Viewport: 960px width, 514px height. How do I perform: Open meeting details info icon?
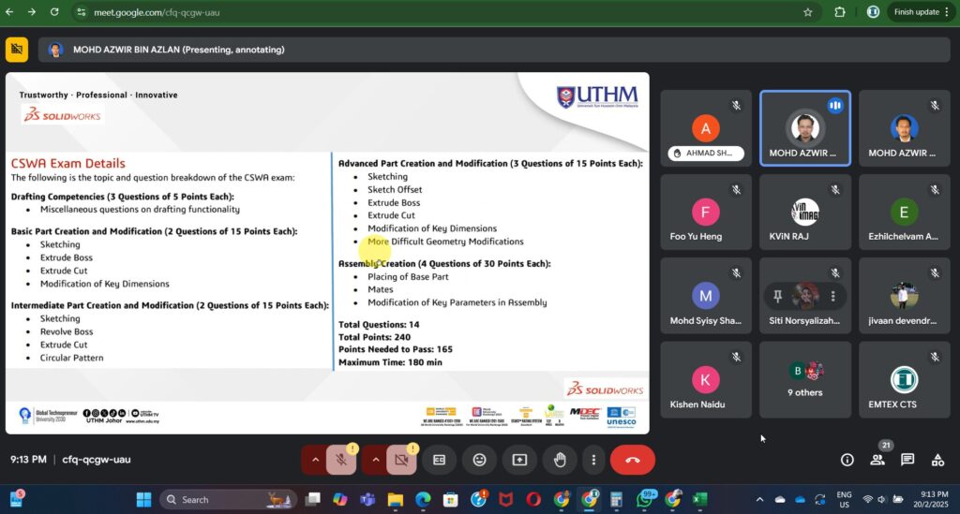coord(847,460)
